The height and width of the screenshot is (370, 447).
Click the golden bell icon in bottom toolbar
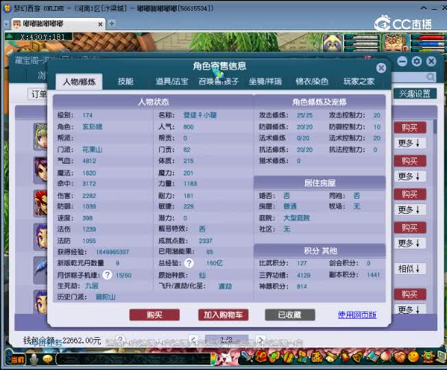(x=358, y=356)
